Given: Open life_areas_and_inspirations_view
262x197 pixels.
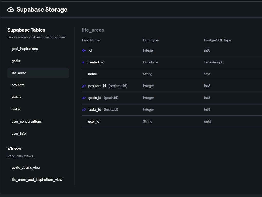Looking at the screenshot, I should tap(37, 180).
